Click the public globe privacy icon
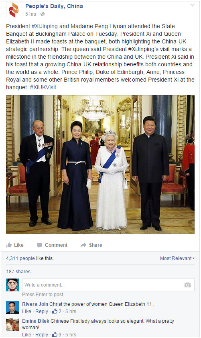 pyautogui.click(x=43, y=14)
